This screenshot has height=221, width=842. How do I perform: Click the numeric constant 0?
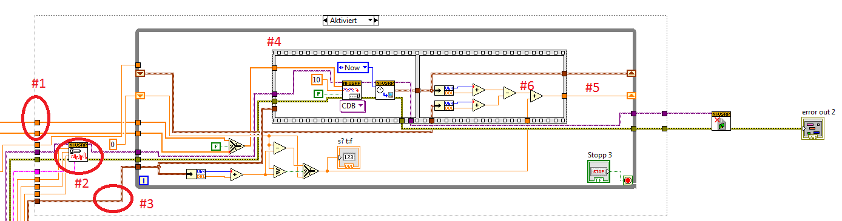click(x=113, y=143)
